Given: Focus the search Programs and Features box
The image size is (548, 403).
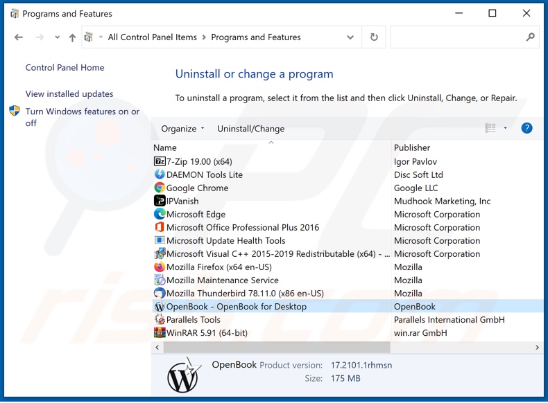Looking at the screenshot, I should point(465,37).
